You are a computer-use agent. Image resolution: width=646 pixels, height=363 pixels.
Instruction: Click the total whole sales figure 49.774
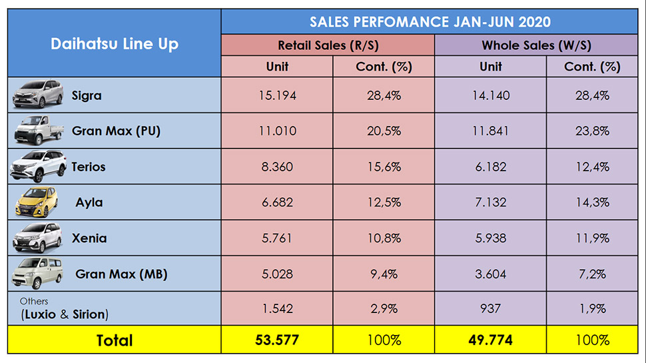[x=490, y=340]
